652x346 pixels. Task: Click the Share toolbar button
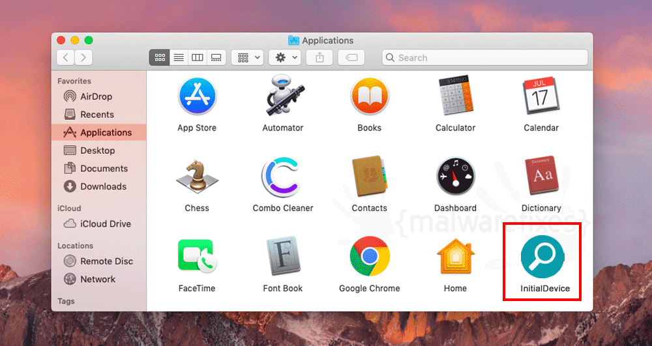[319, 58]
